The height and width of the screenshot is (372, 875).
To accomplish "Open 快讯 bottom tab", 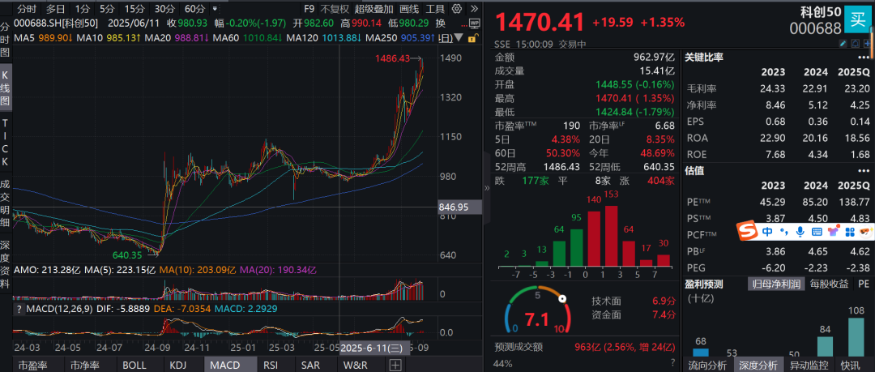I will [851, 366].
